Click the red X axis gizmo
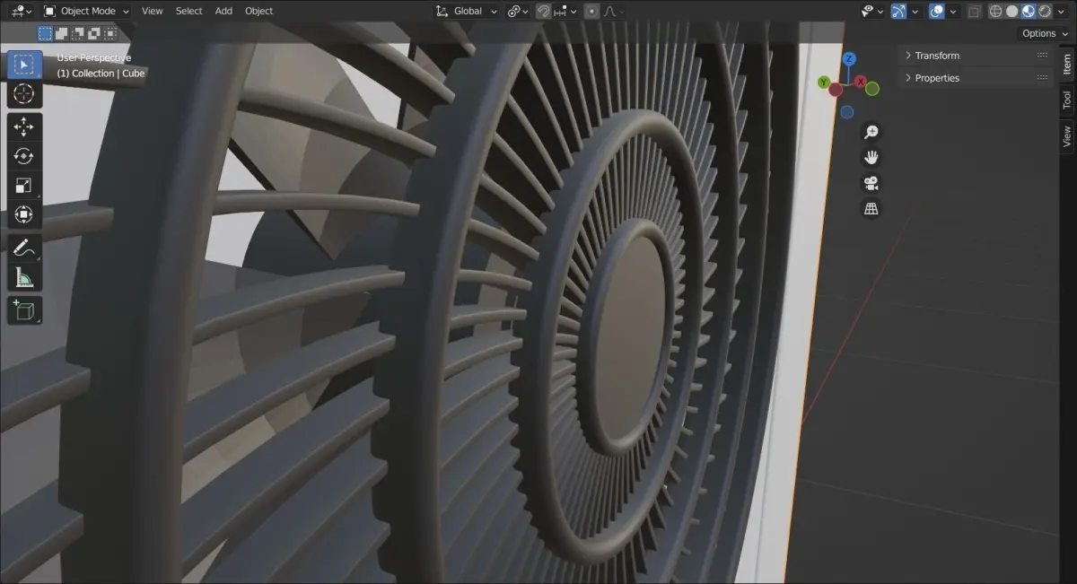Image resolution: width=1077 pixels, height=584 pixels. point(861,82)
